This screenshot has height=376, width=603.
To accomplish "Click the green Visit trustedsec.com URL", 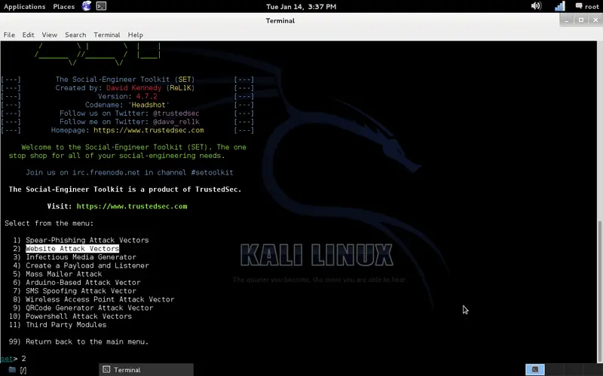I will pyautogui.click(x=132, y=206).
